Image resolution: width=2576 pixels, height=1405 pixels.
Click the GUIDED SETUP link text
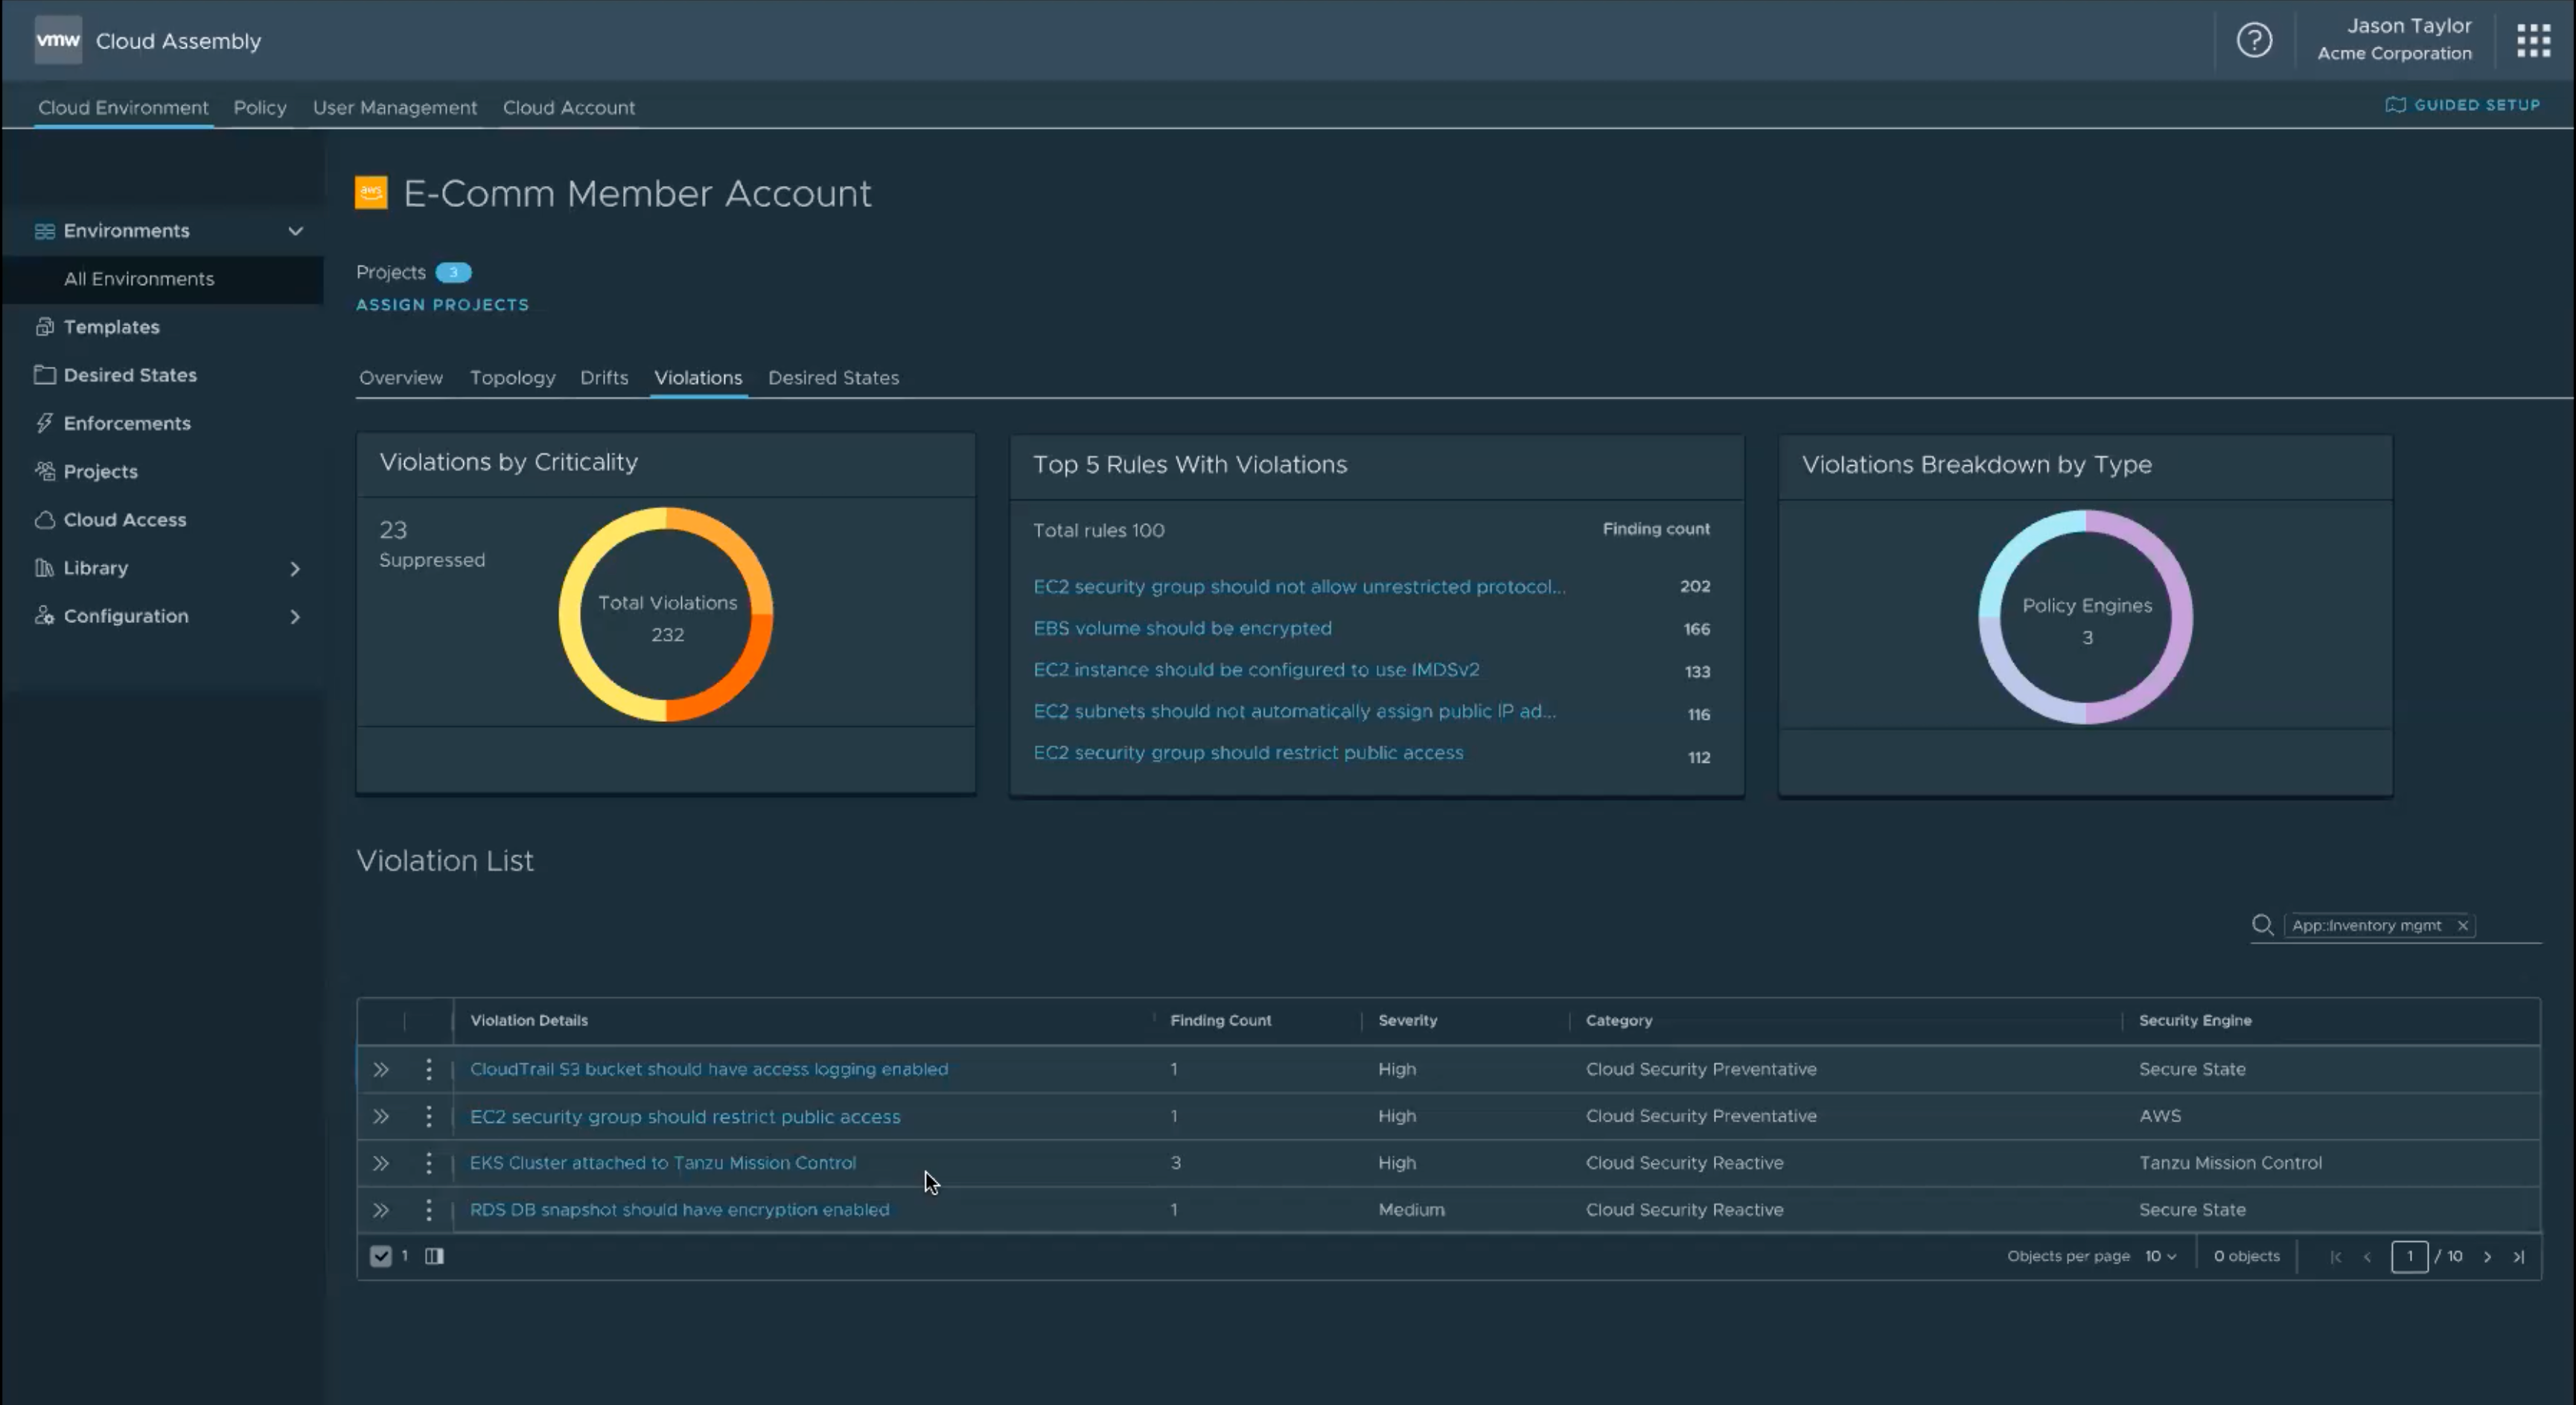click(2477, 105)
